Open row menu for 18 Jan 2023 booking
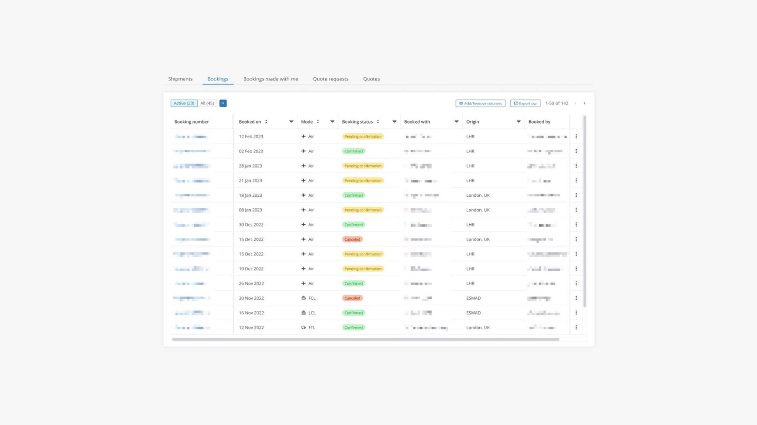This screenshot has height=425, width=757. coord(576,195)
